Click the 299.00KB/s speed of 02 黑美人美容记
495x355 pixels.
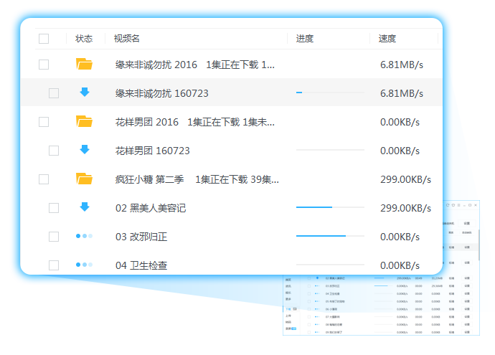pyautogui.click(x=405, y=208)
